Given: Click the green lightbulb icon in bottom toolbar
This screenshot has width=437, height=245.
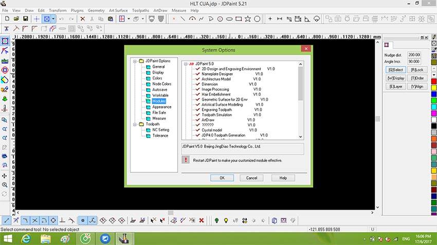Looking at the screenshot, I should 216,220.
